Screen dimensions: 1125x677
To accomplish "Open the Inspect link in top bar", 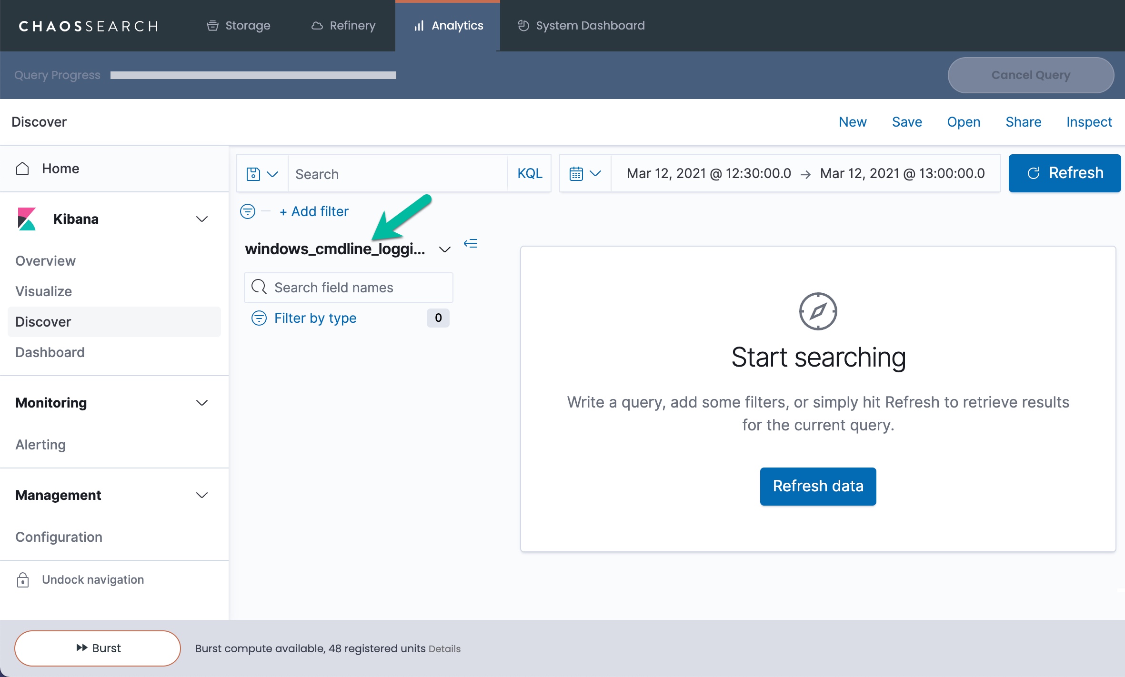I will pos(1089,122).
